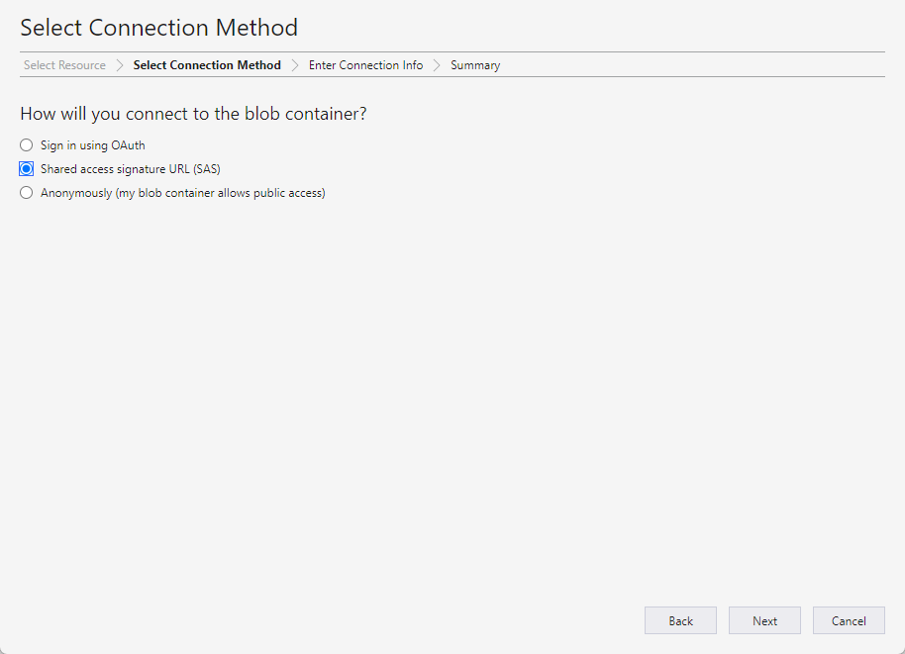Open the Summary breadcrumb step
The height and width of the screenshot is (654, 905).
(475, 65)
